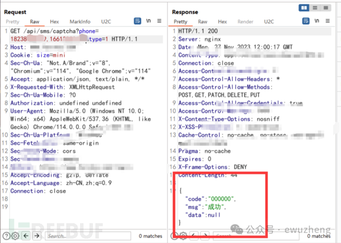
Task: Open the Request panel hamburger menu
Action: 160,21
